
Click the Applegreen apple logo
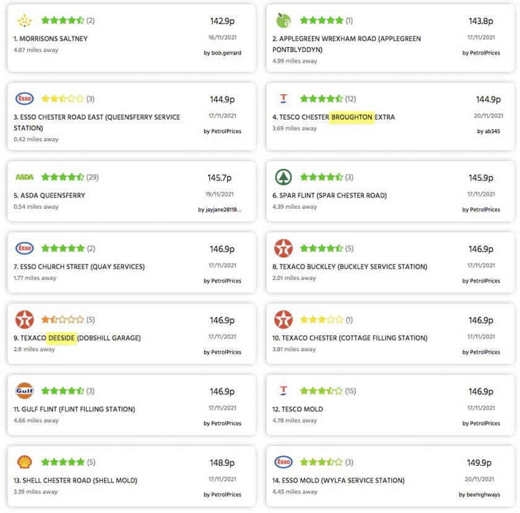tap(284, 20)
